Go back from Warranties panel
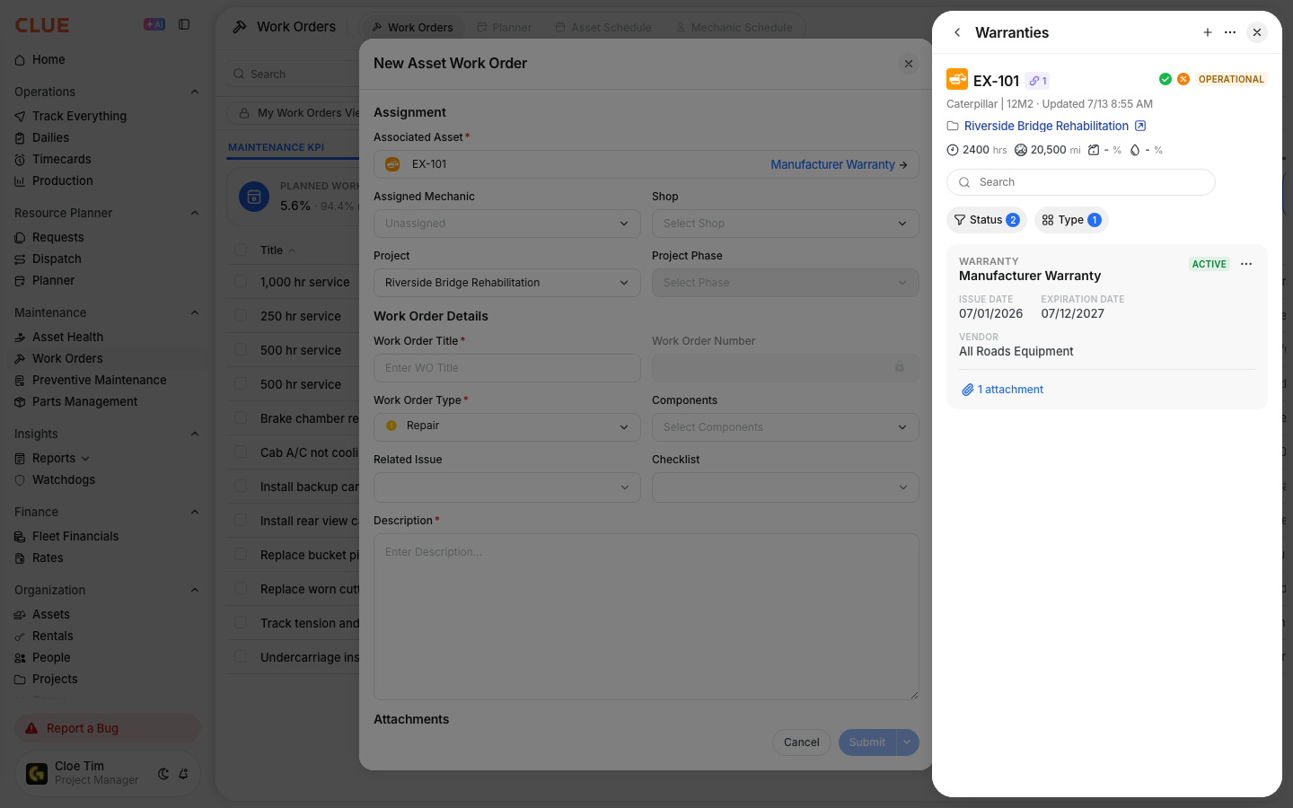This screenshot has width=1293, height=808. pyautogui.click(x=957, y=32)
